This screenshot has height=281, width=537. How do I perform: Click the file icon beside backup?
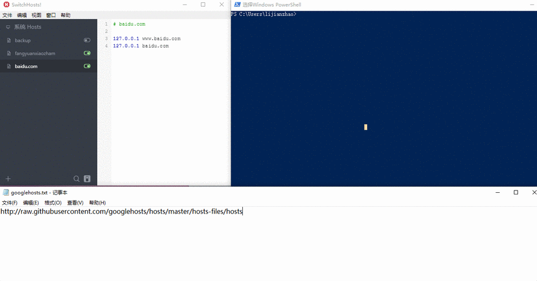[9, 40]
